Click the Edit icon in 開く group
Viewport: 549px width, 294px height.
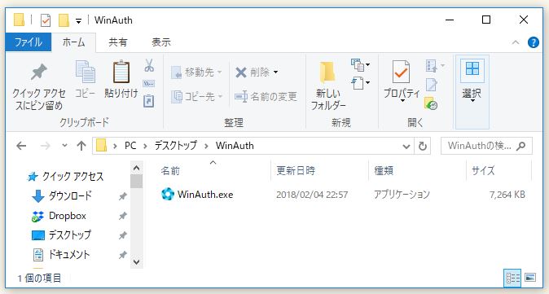432,85
